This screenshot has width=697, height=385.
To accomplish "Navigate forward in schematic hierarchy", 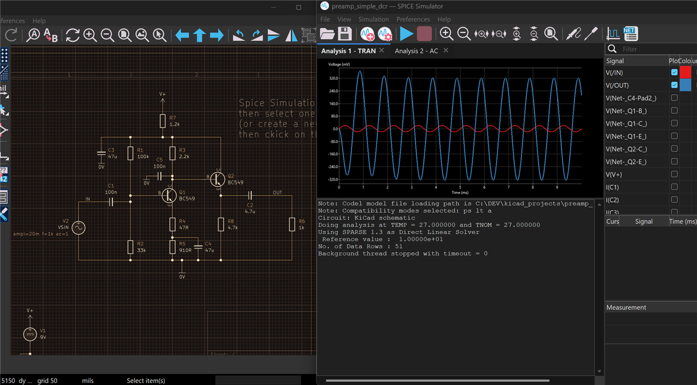I will pos(217,36).
